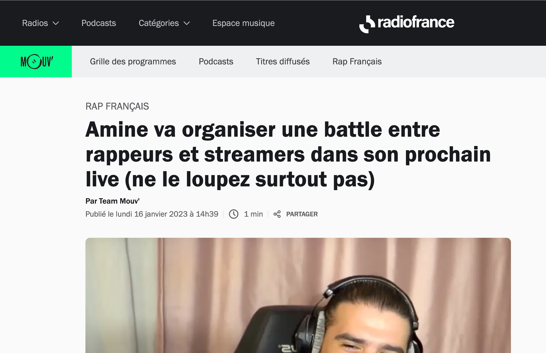Open the Radios menu
Image resolution: width=546 pixels, height=353 pixels.
tap(41, 23)
